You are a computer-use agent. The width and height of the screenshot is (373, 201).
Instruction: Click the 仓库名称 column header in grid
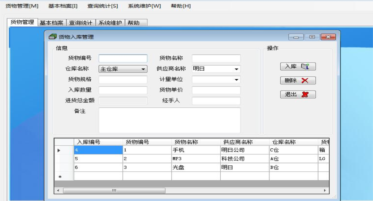point(294,142)
